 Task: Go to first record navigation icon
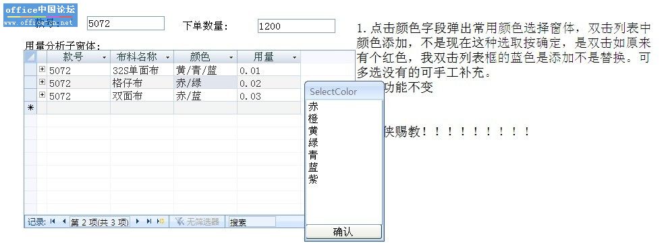click(x=53, y=221)
